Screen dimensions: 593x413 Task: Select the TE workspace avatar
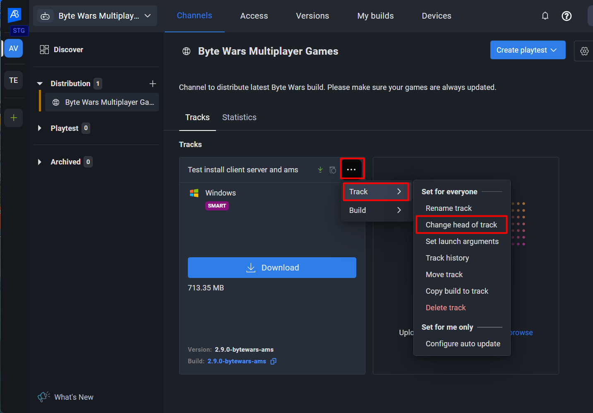coord(14,80)
